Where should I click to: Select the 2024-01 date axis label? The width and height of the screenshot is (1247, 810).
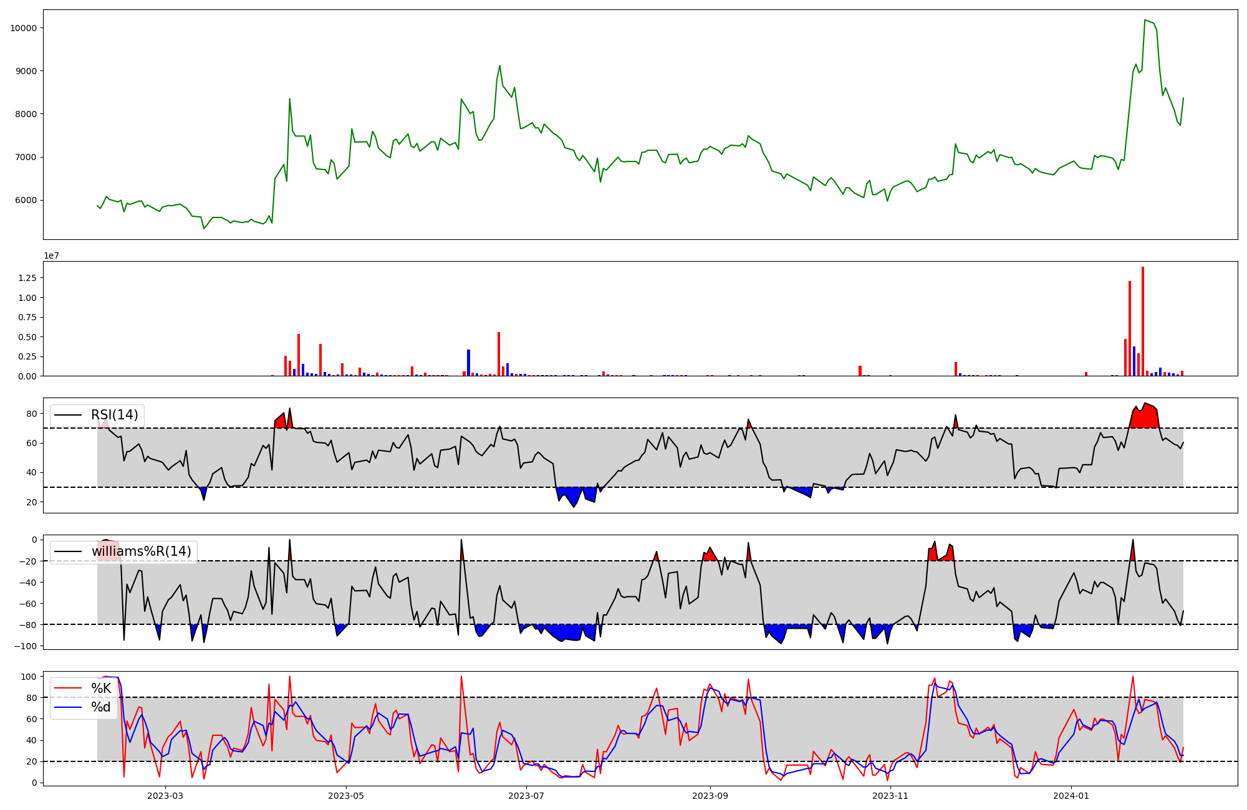tap(1071, 796)
